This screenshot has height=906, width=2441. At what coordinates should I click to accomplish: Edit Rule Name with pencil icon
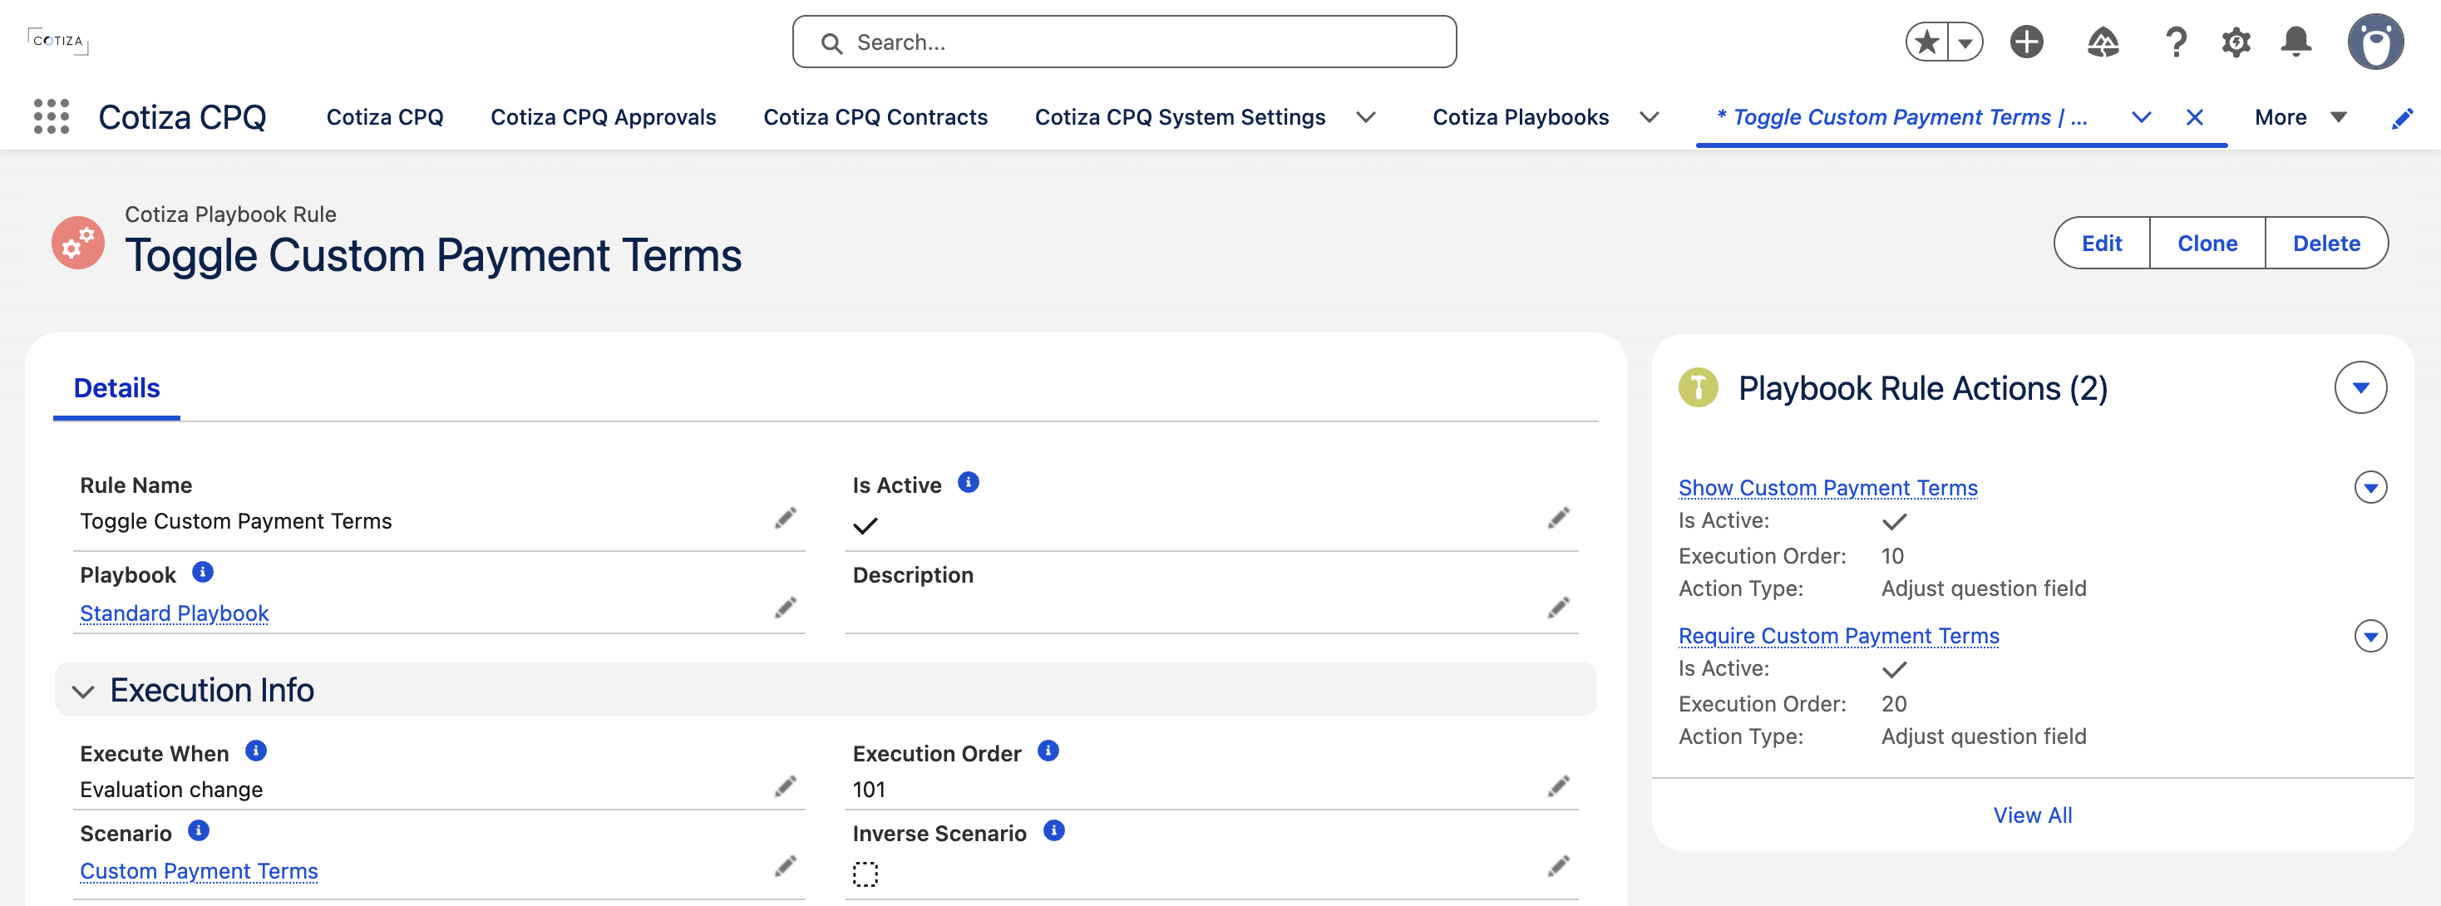point(785,518)
